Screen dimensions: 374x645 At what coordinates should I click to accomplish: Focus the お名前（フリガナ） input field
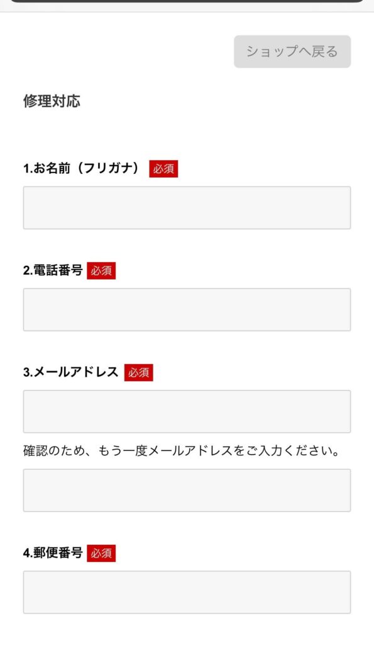pyautogui.click(x=187, y=208)
